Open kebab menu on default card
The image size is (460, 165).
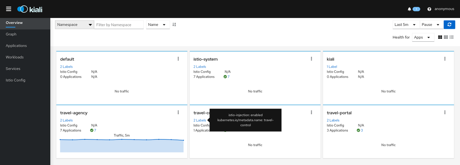click(178, 59)
